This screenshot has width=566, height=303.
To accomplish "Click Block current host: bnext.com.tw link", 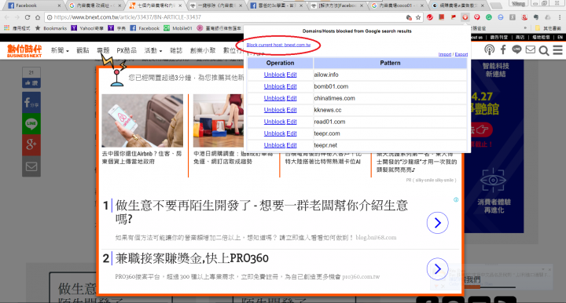I will tap(278, 45).
